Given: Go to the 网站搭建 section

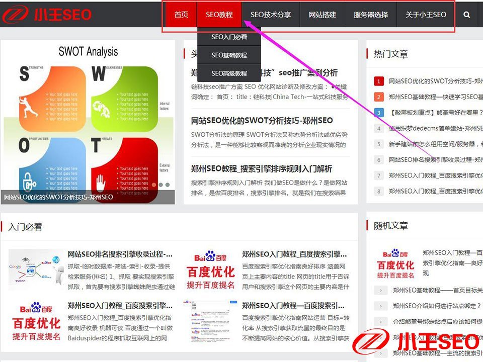Looking at the screenshot, I should [322, 15].
